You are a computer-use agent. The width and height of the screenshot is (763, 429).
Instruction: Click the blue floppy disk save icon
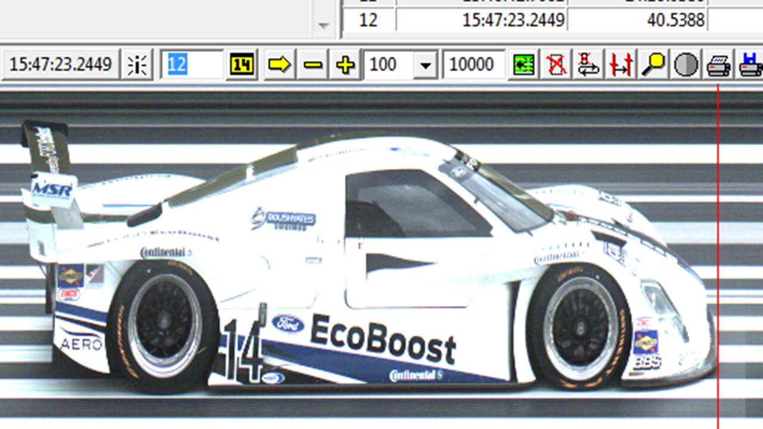[x=750, y=64]
